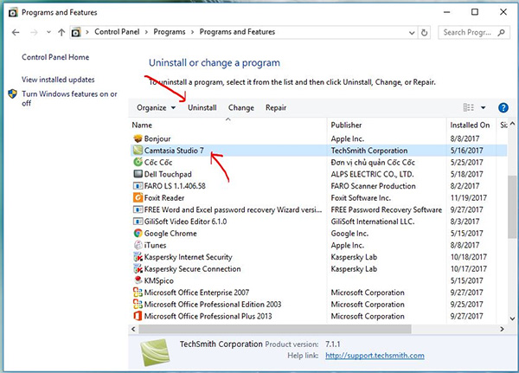Screen dimensions: 519x373
Task: Click the Google Chrome icon in list
Action: [x=138, y=233]
